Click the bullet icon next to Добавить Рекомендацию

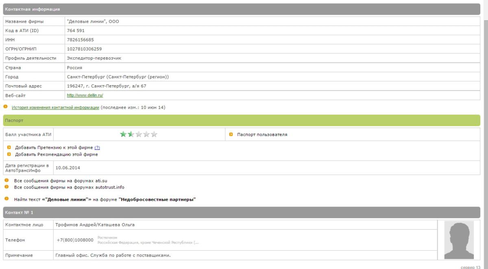pyautogui.click(x=9, y=154)
